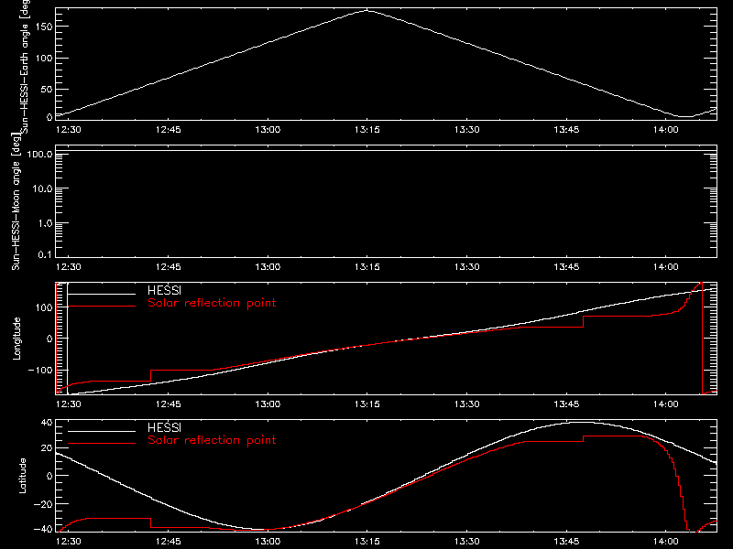This screenshot has width=733, height=549.
Task: Click the Longitude axis title
Action: [x=16, y=339]
